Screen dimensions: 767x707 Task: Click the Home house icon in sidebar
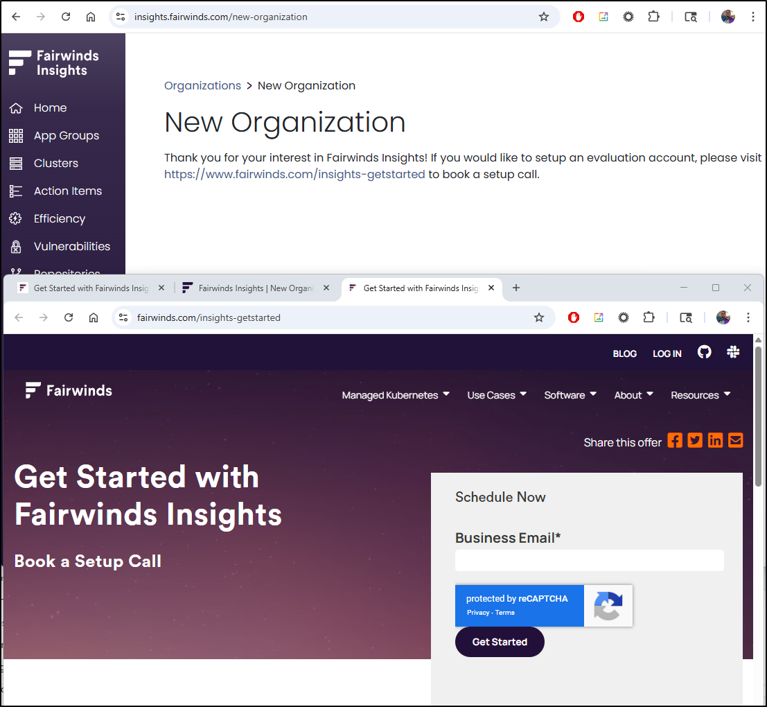[16, 108]
